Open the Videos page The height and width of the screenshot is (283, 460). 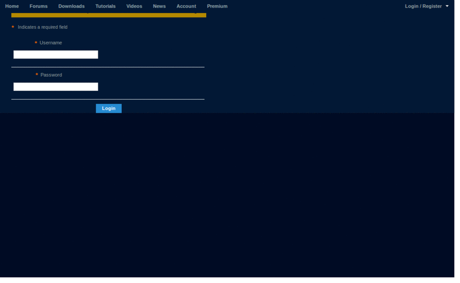(x=134, y=6)
